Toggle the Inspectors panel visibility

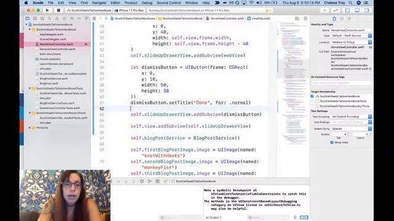coord(367,10)
